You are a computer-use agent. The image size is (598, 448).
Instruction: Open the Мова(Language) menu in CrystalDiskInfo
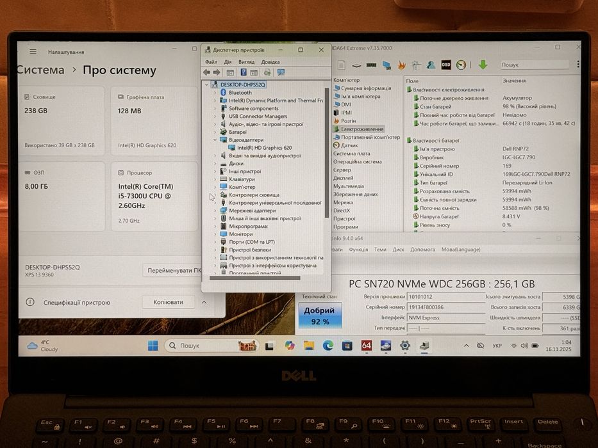pyautogui.click(x=461, y=249)
